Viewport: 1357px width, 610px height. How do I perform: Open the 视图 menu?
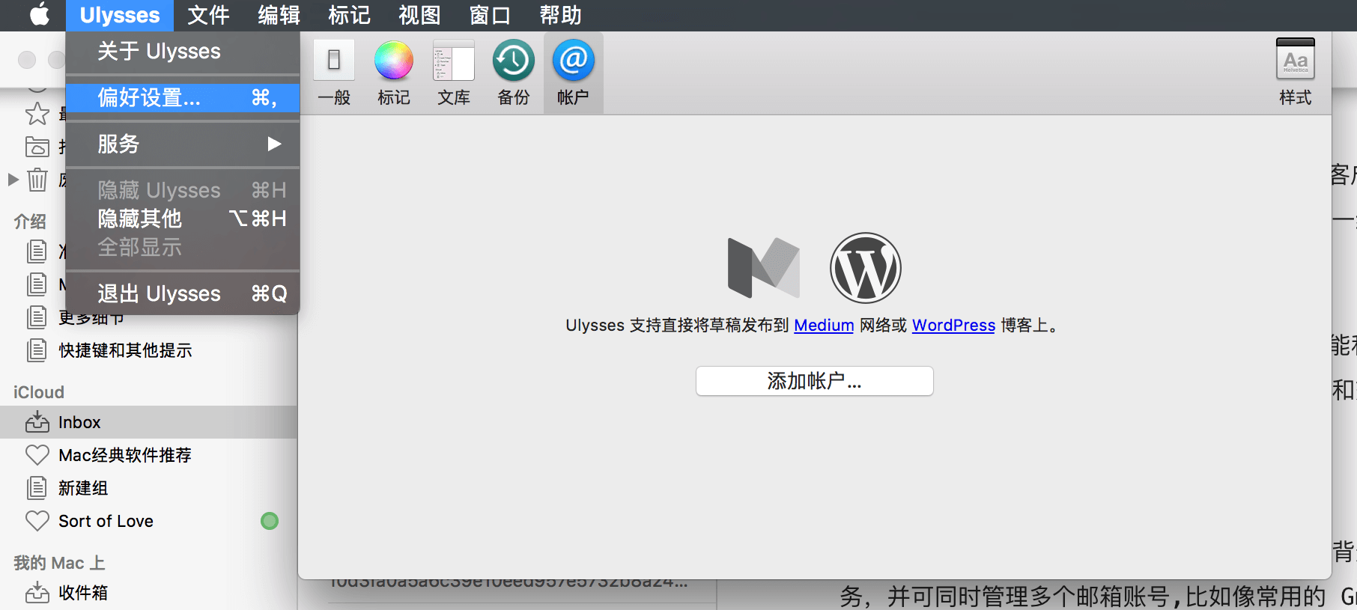[419, 15]
